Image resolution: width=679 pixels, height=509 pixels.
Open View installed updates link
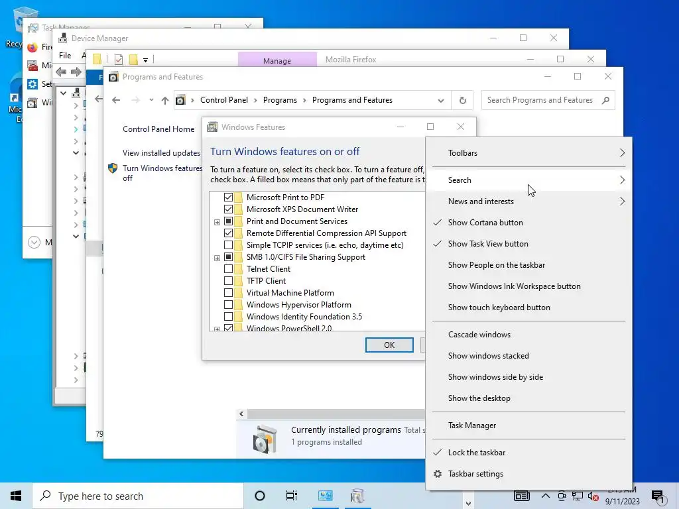161,153
